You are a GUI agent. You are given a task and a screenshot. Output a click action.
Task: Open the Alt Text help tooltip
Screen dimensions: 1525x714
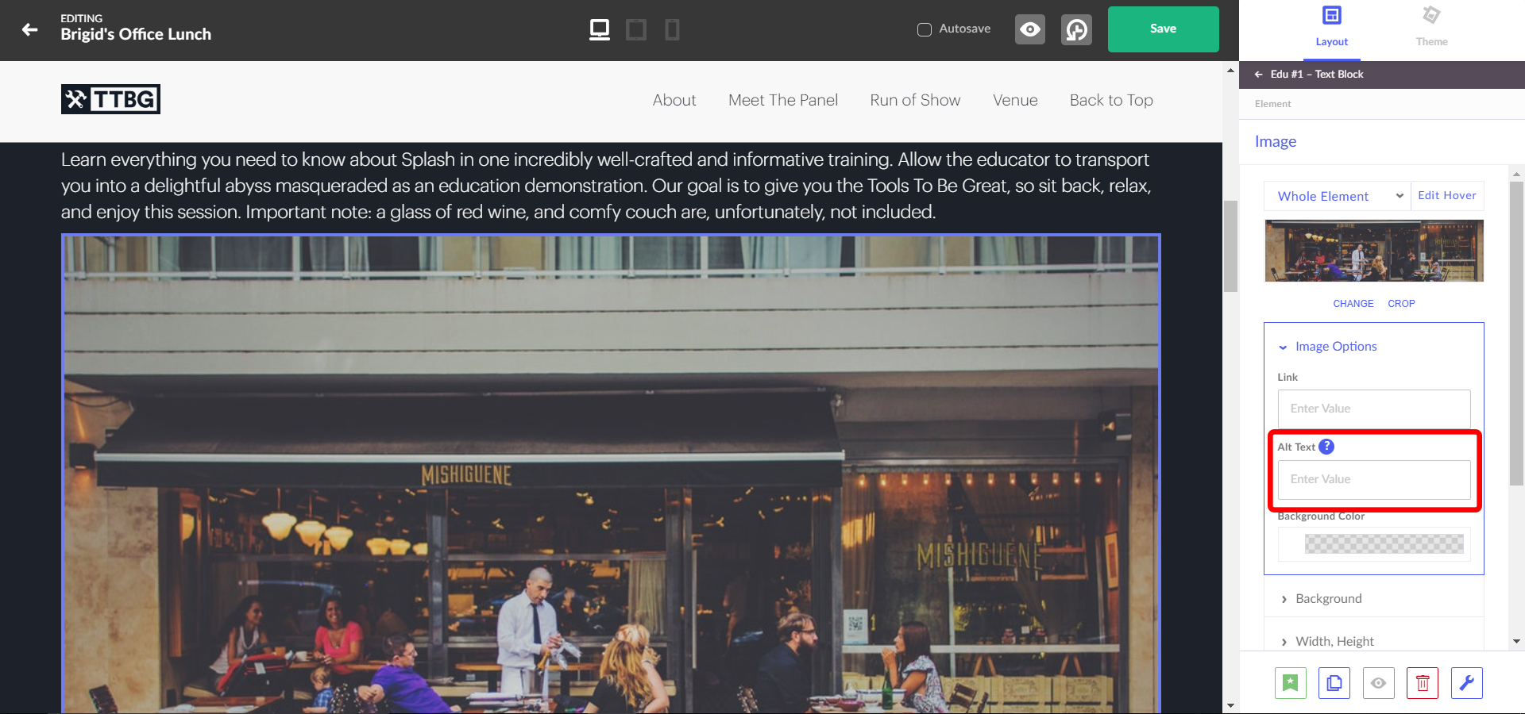[x=1326, y=447]
